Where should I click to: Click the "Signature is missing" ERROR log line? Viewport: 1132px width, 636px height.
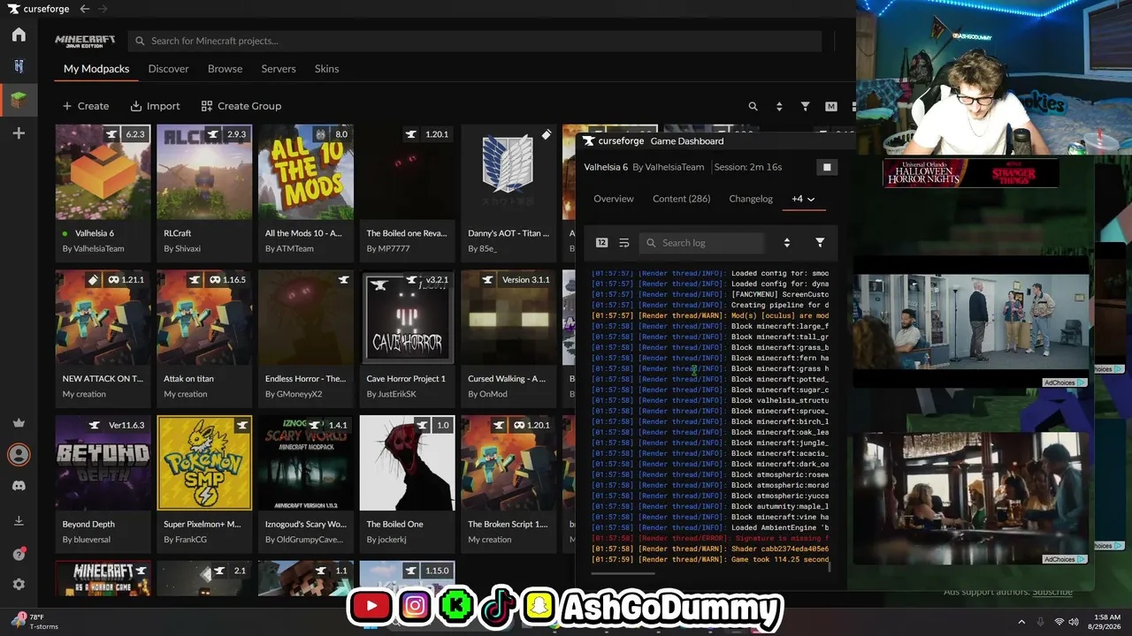(710, 538)
